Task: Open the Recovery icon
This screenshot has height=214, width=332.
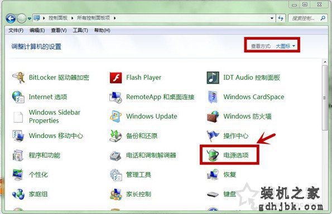Action: coord(213,174)
